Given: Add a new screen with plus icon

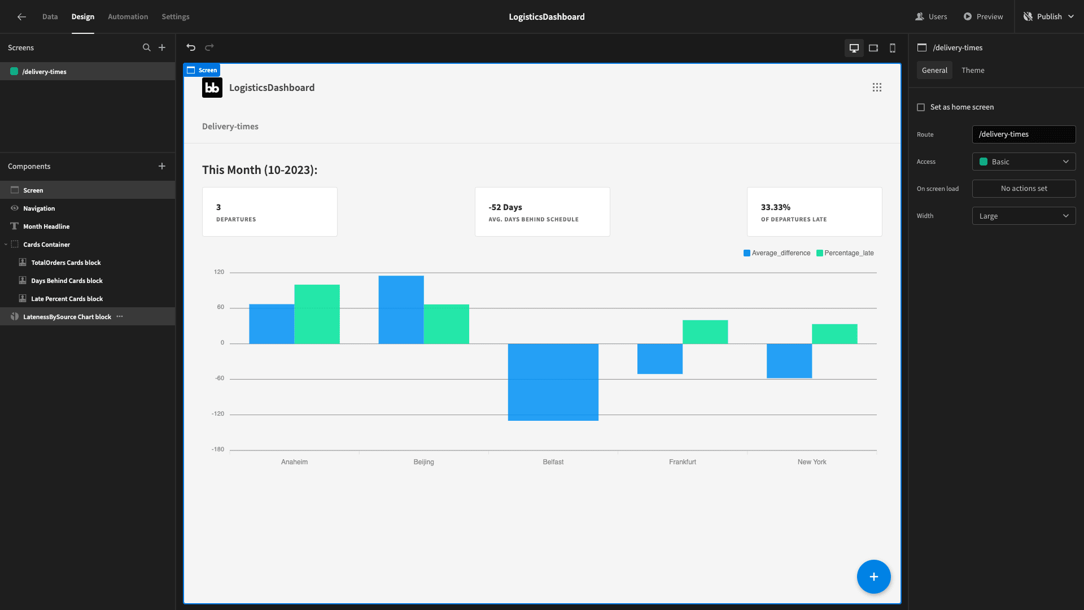Looking at the screenshot, I should (x=162, y=47).
